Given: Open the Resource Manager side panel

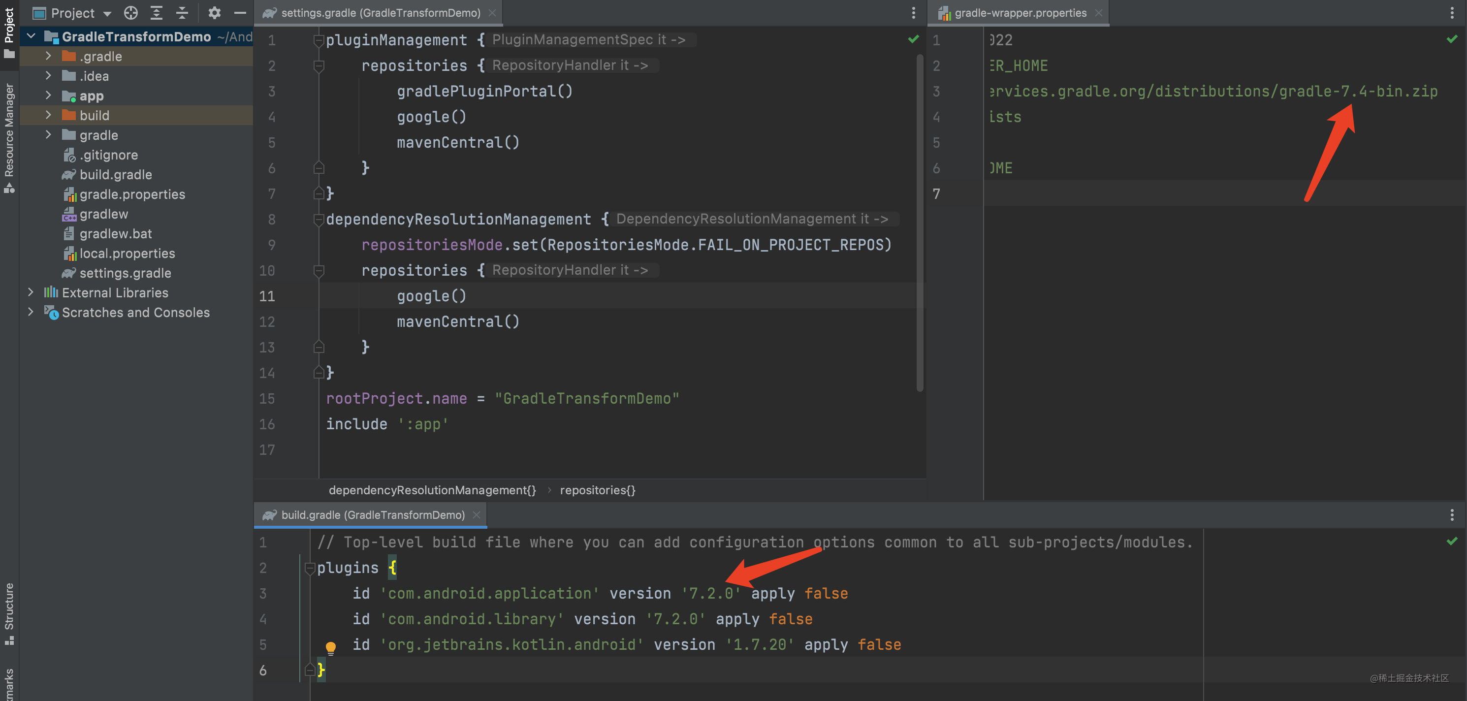Looking at the screenshot, I should 9,137.
